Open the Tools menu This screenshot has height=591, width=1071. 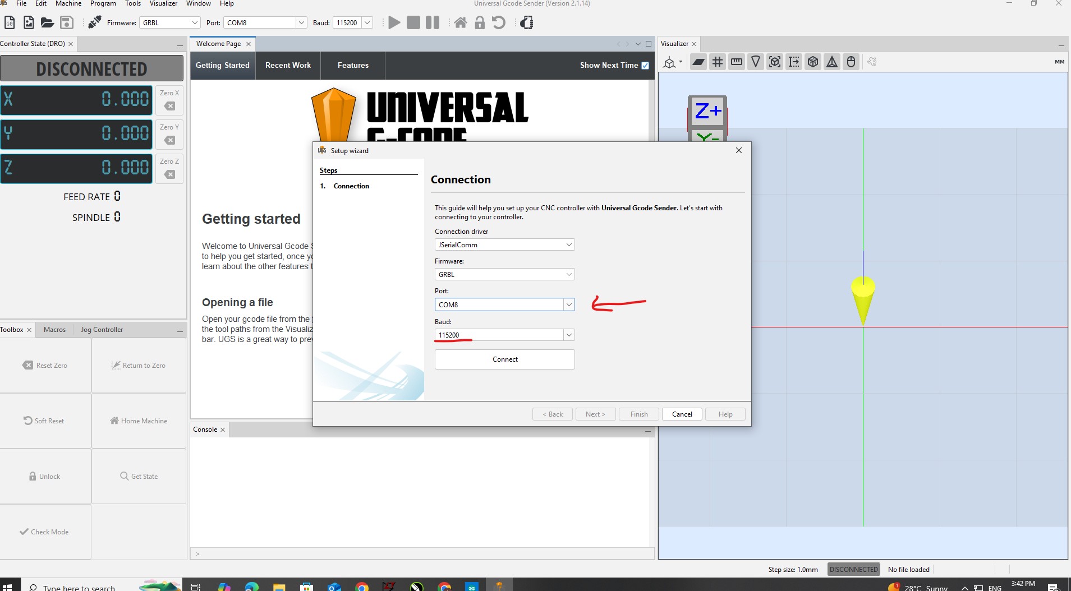pos(133,4)
